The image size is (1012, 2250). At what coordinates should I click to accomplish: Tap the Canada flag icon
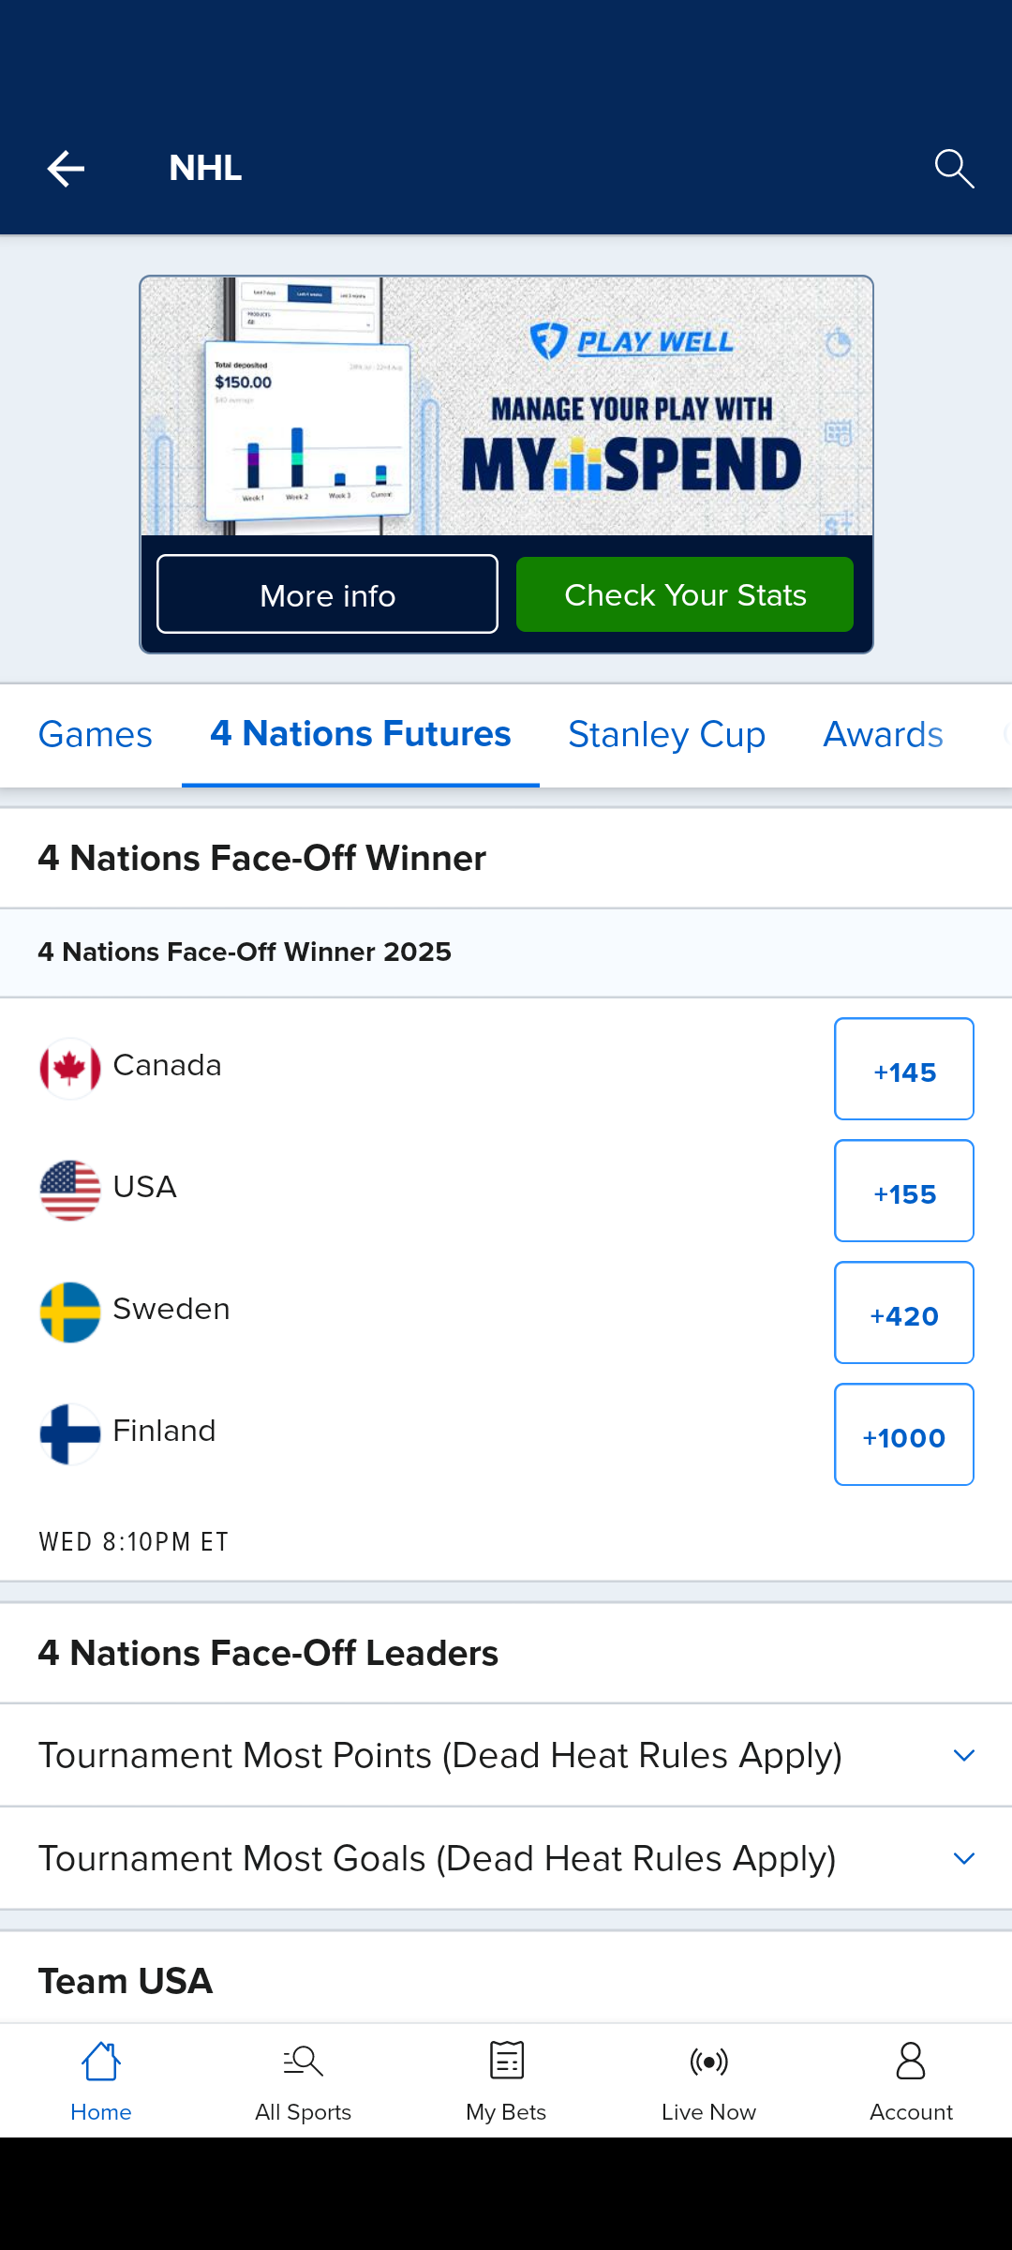[x=70, y=1069]
